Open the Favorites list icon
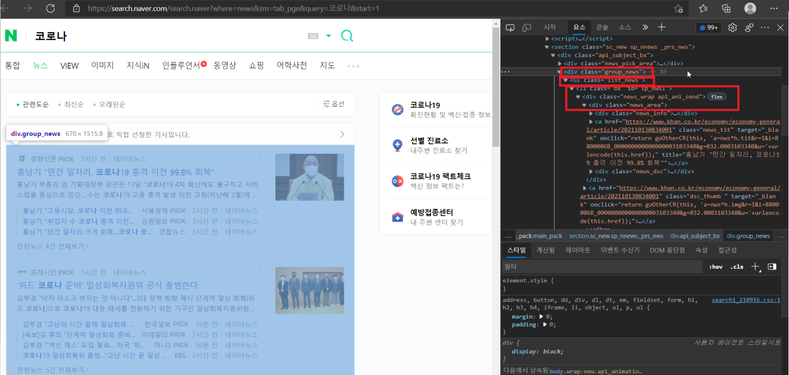Viewport: 789px width, 375px height. (x=703, y=9)
